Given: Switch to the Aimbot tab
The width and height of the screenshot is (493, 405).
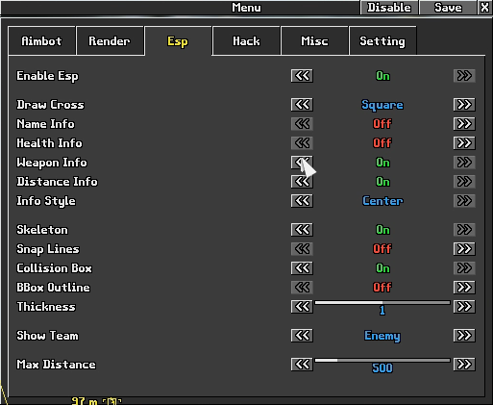Looking at the screenshot, I should (x=41, y=41).
